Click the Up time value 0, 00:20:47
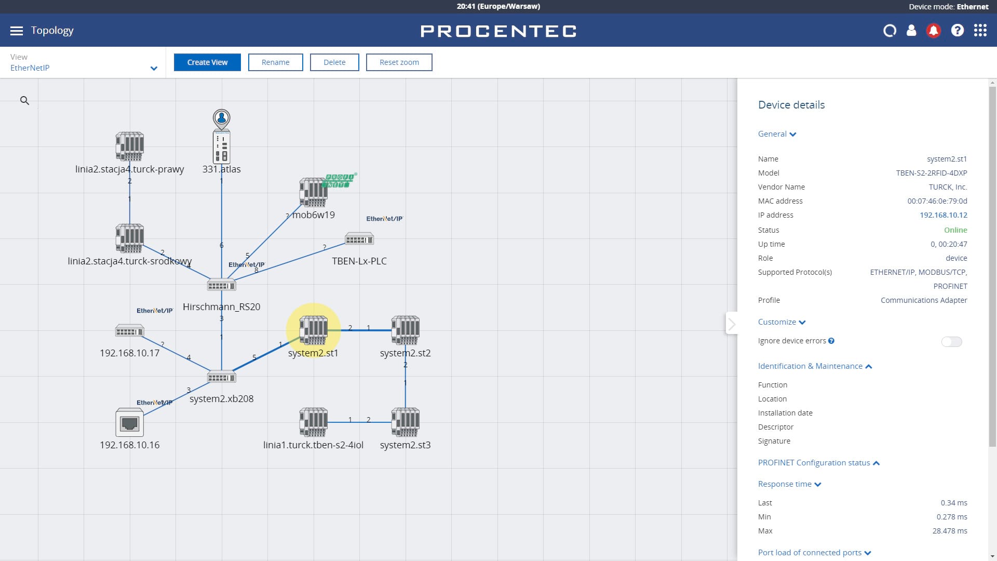The height and width of the screenshot is (561, 997). tap(948, 244)
